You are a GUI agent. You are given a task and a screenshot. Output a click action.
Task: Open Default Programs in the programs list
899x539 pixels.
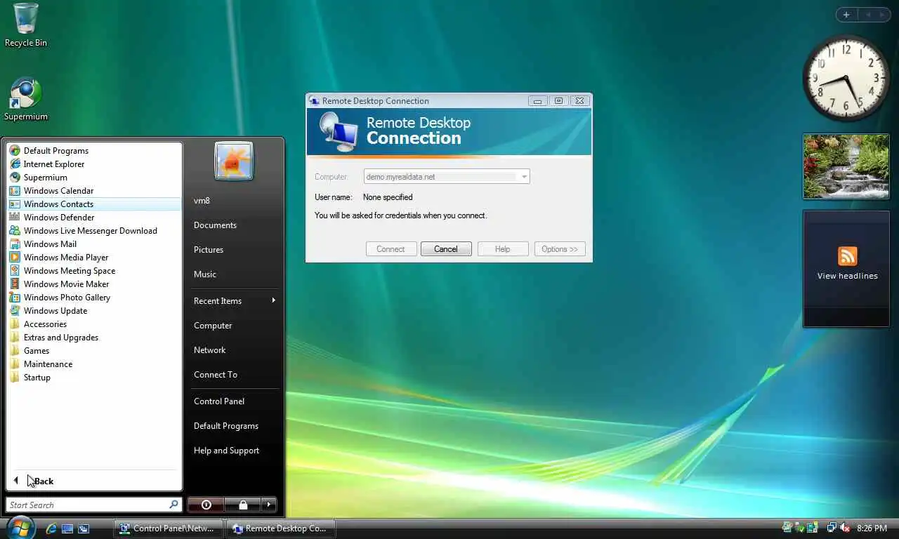94,151
